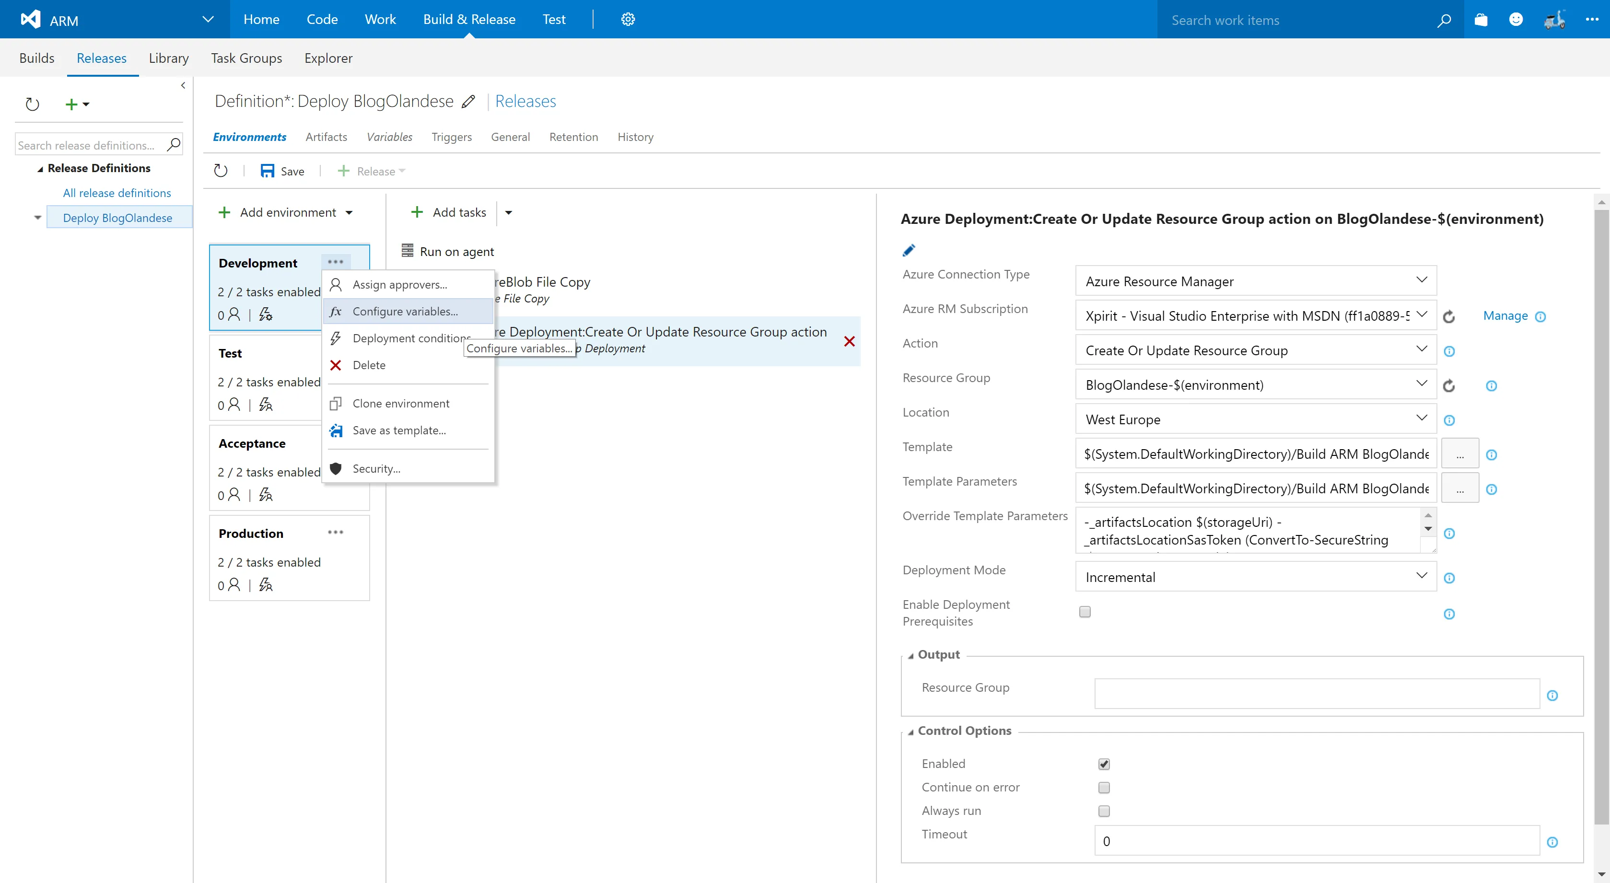Refresh the Resource Group list
Screen dimensions: 1610x883
(1449, 385)
